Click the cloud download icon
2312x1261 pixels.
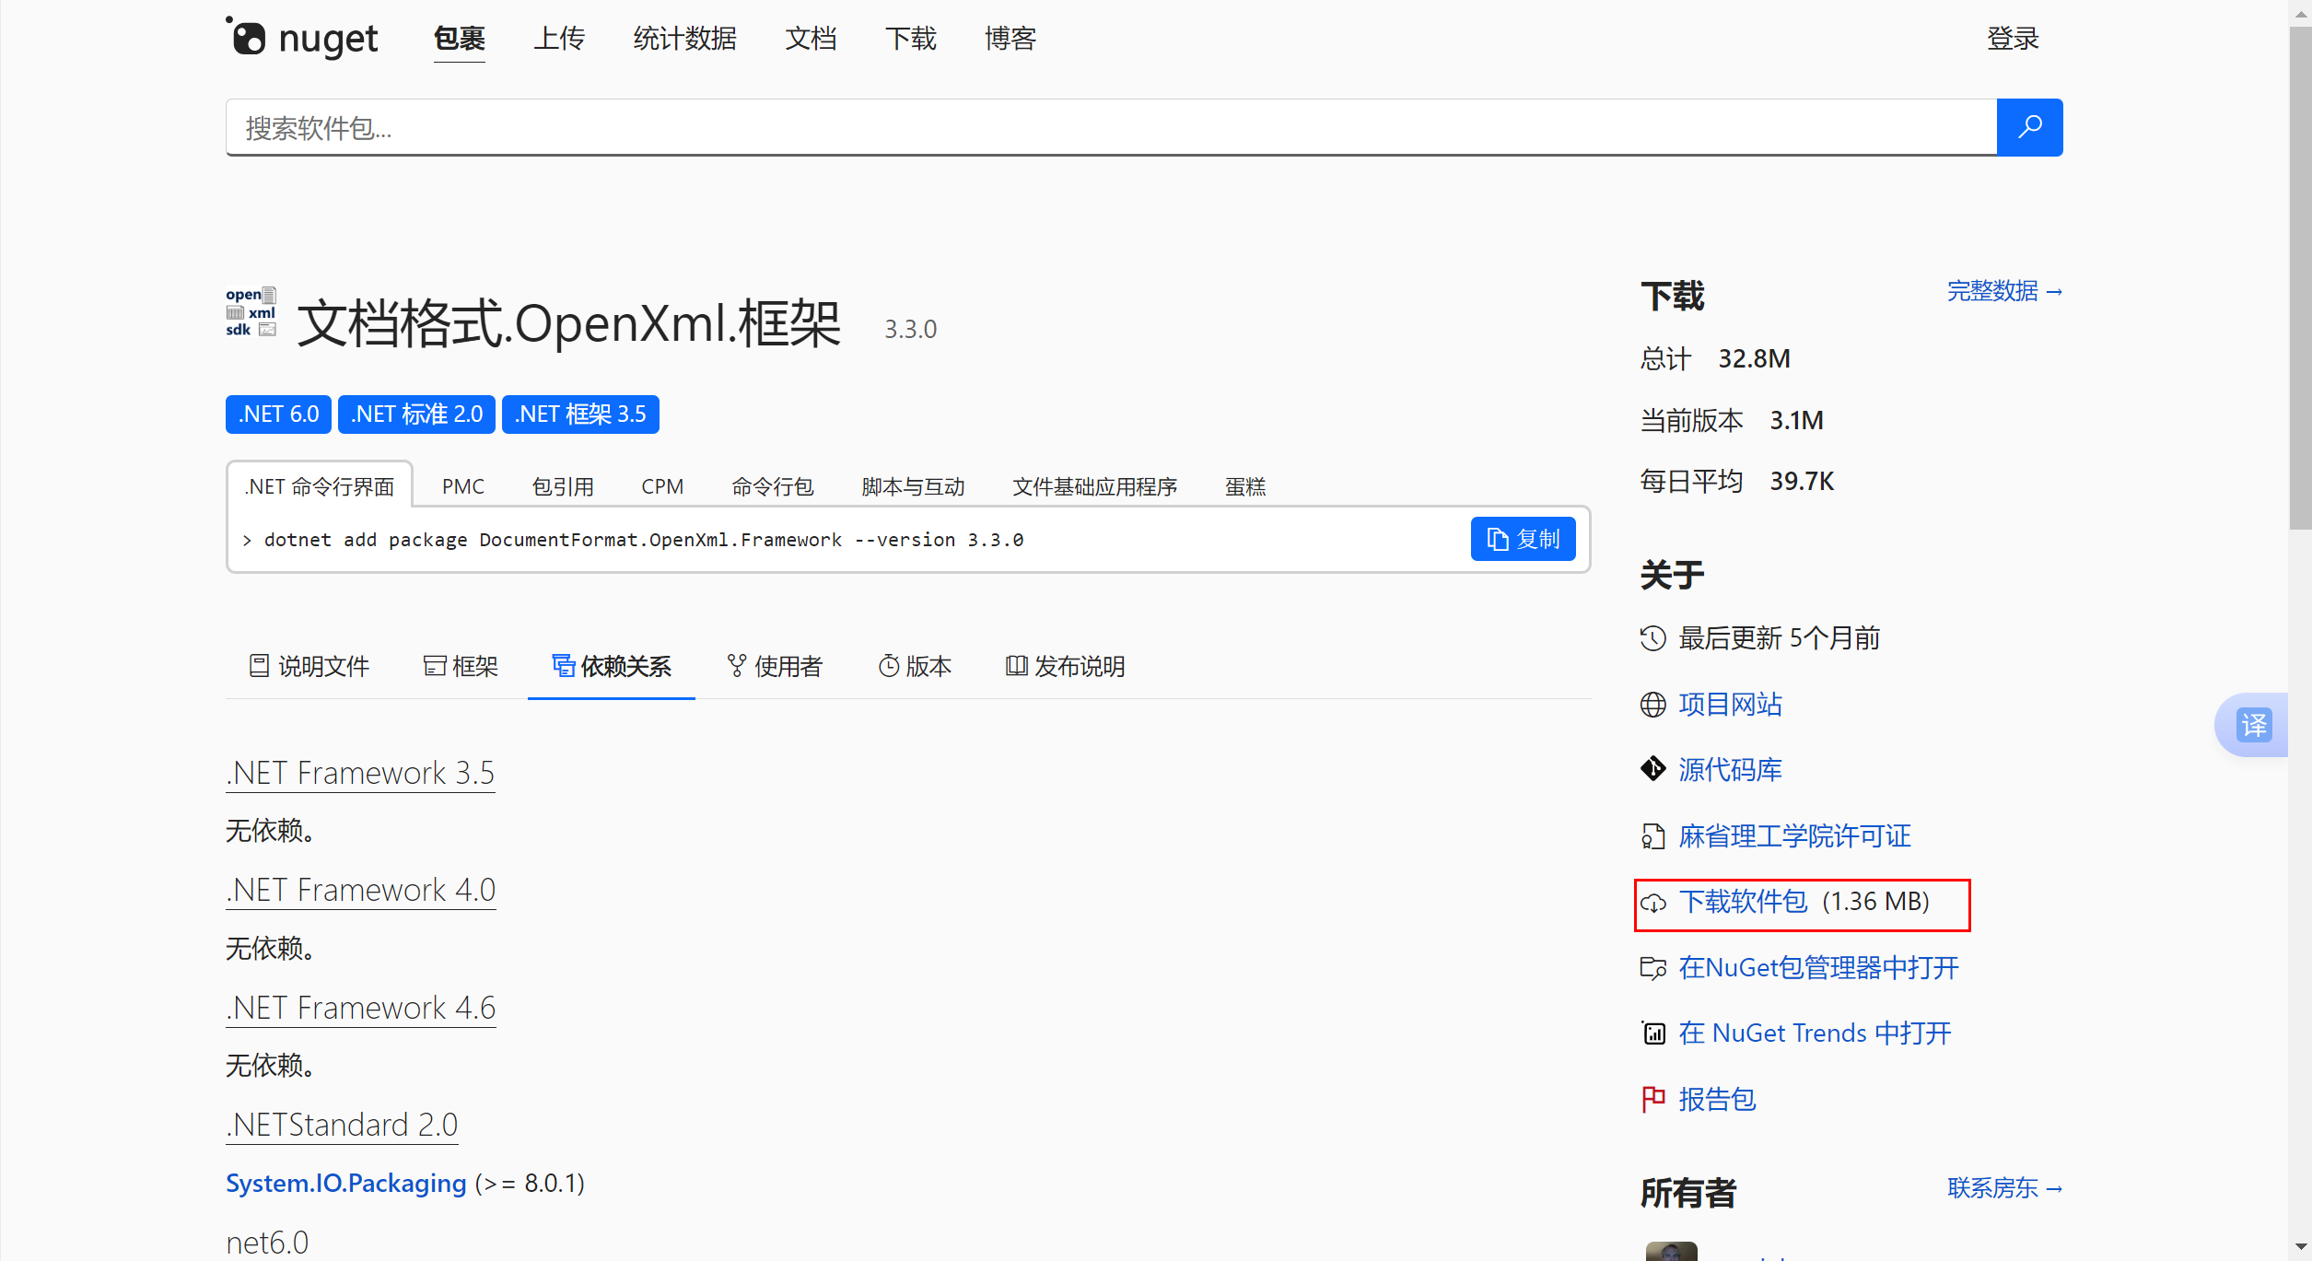pyautogui.click(x=1653, y=903)
